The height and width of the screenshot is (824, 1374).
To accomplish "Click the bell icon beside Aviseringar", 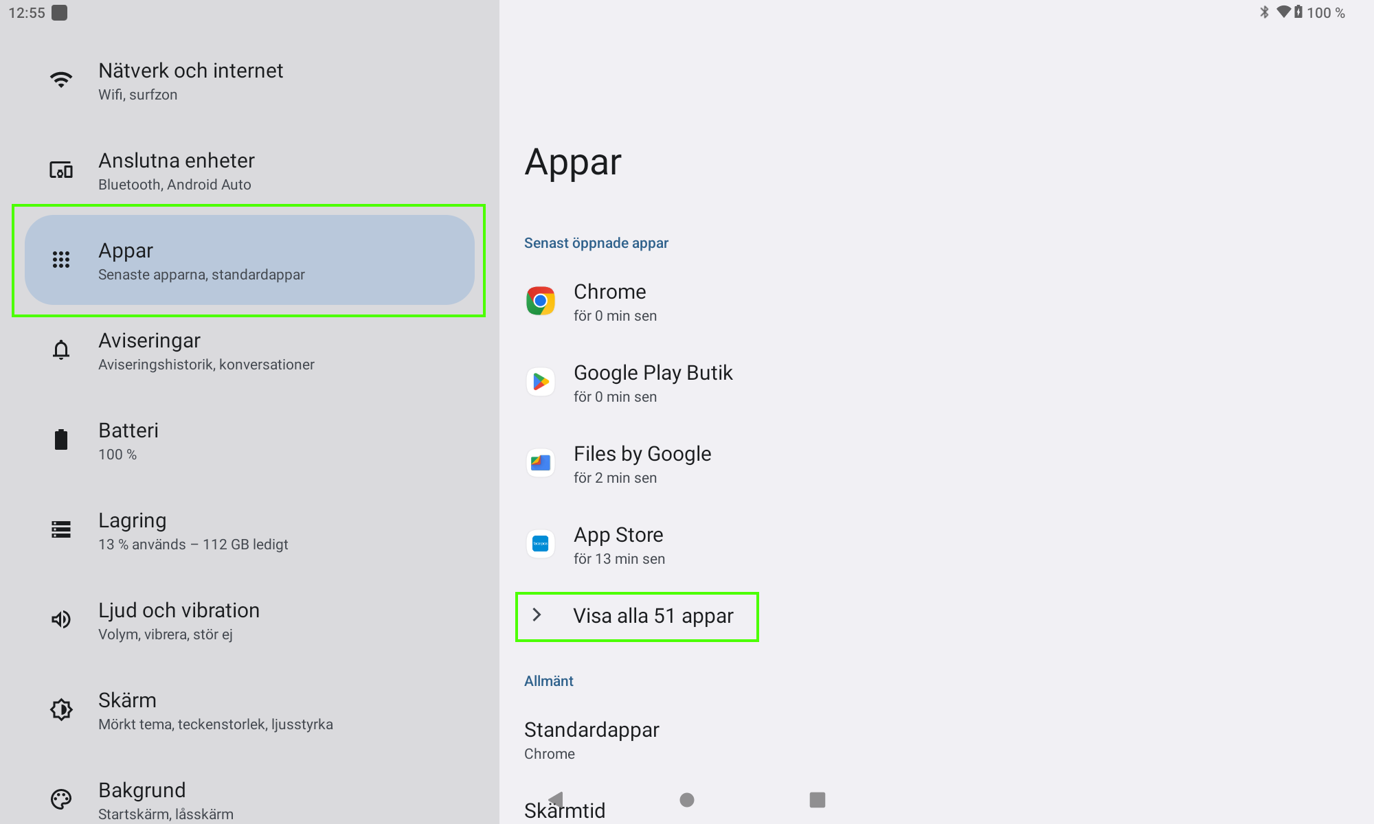I will coord(61,350).
